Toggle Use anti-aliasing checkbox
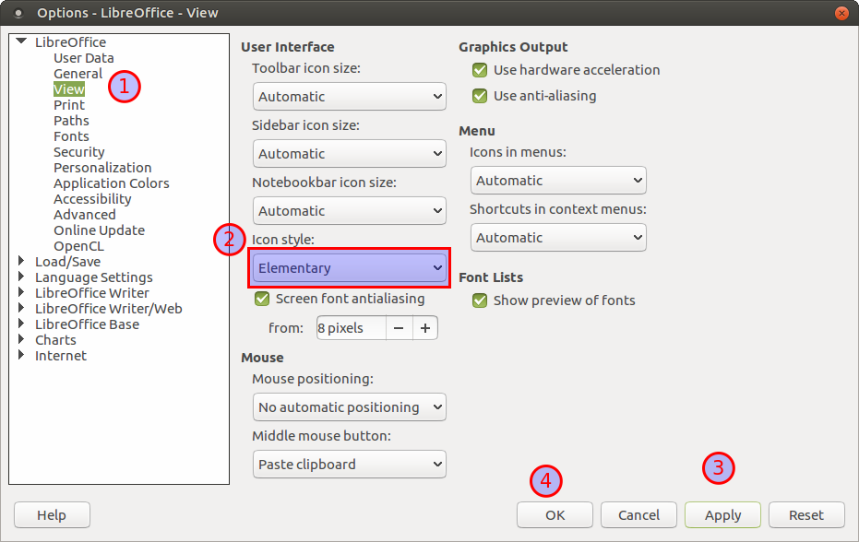The height and width of the screenshot is (542, 859). click(x=480, y=96)
